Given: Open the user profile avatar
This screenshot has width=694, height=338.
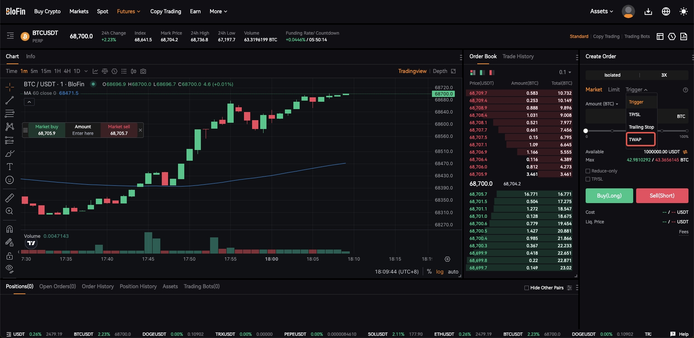Looking at the screenshot, I should coord(628,11).
